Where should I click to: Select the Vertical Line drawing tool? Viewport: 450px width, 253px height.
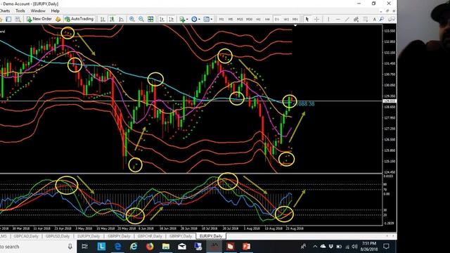click(328, 19)
